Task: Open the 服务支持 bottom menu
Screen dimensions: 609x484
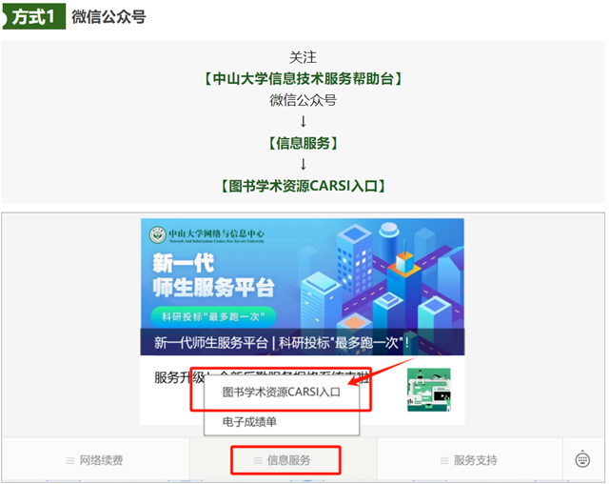Action: coord(473,461)
